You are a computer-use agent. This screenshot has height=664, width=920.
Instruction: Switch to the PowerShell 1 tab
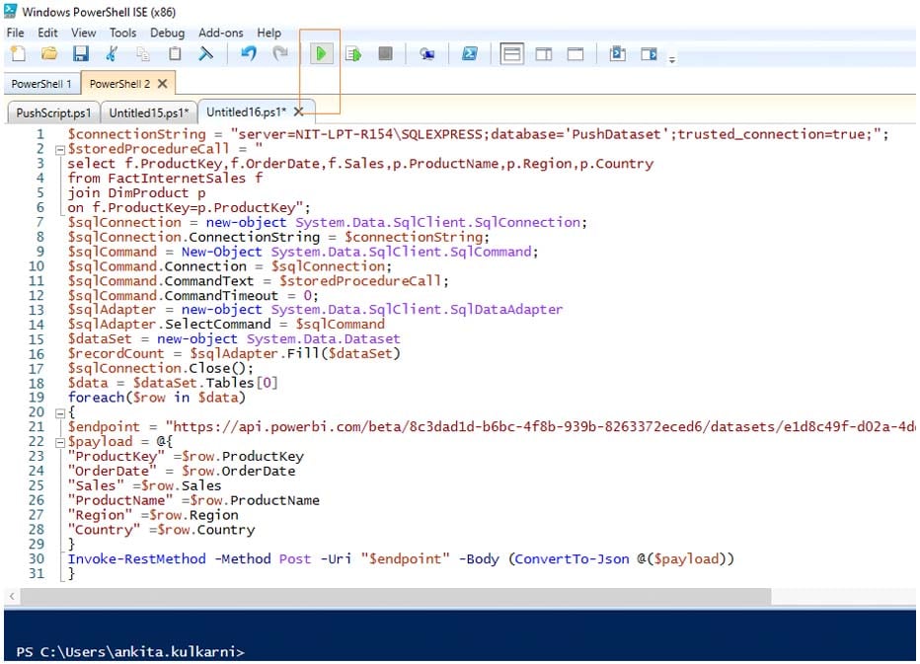pos(41,84)
